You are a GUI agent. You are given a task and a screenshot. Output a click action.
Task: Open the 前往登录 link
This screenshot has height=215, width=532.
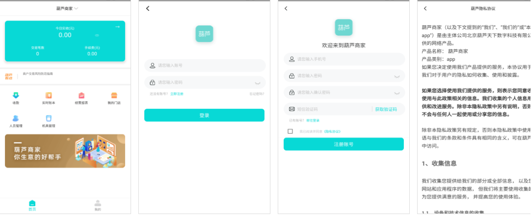pyautogui.click(x=312, y=120)
